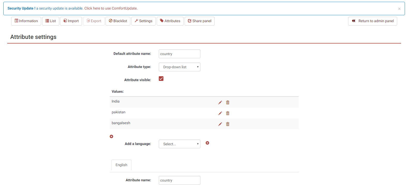Open the Attributes menu item
This screenshot has width=406, height=188.
pos(170,21)
